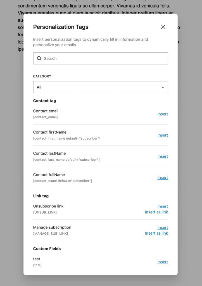The height and width of the screenshot is (286, 202).
Task: Insert Manage subscription as a link
Action: tap(156, 233)
